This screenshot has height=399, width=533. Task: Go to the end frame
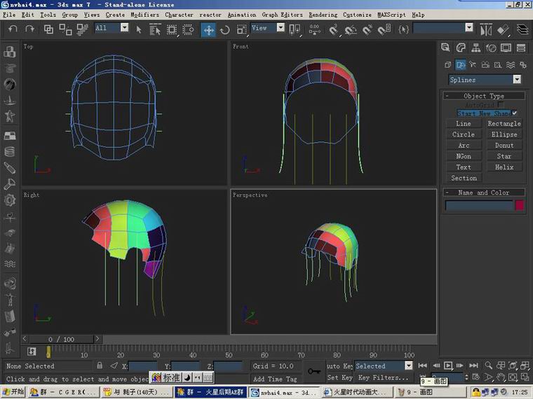(473, 365)
